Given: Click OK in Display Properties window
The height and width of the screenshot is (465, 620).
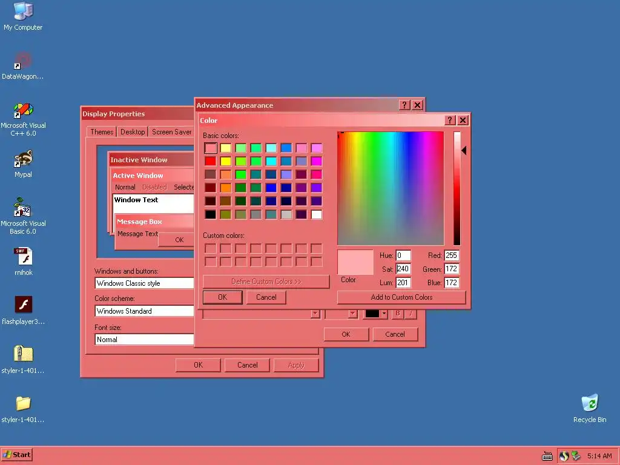Looking at the screenshot, I should tap(198, 365).
